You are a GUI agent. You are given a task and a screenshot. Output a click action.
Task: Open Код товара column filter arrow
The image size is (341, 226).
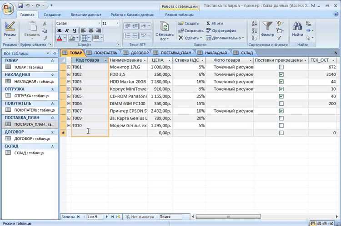(105, 60)
